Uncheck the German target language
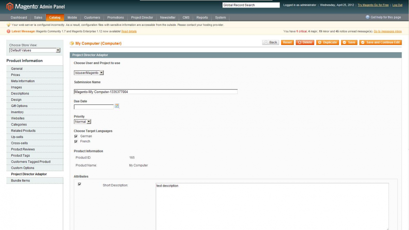The image size is (409, 230). click(x=76, y=136)
